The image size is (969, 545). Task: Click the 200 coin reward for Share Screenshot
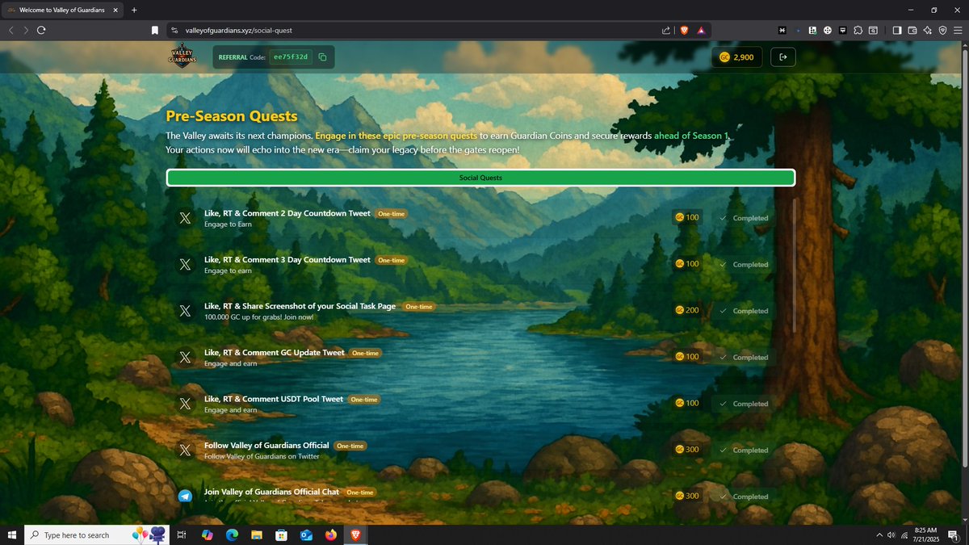point(687,310)
